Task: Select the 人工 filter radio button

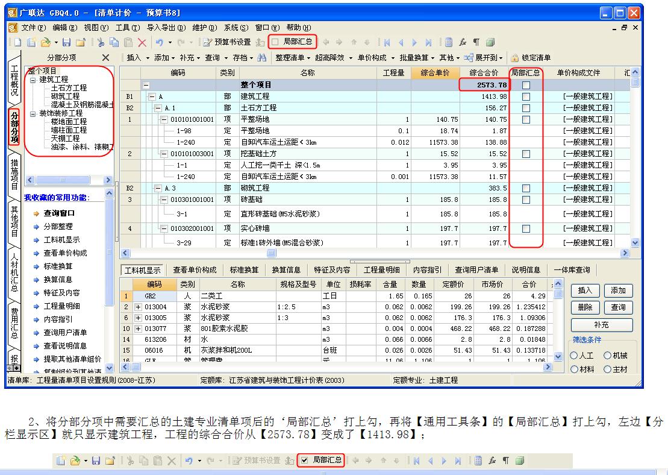Action: 574,356
